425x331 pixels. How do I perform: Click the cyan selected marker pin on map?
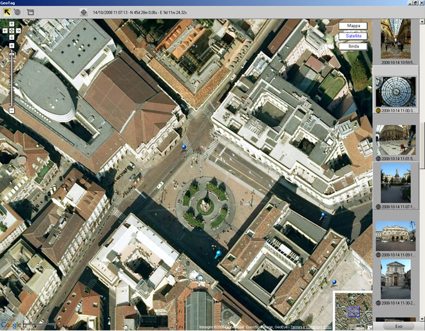tap(218, 255)
